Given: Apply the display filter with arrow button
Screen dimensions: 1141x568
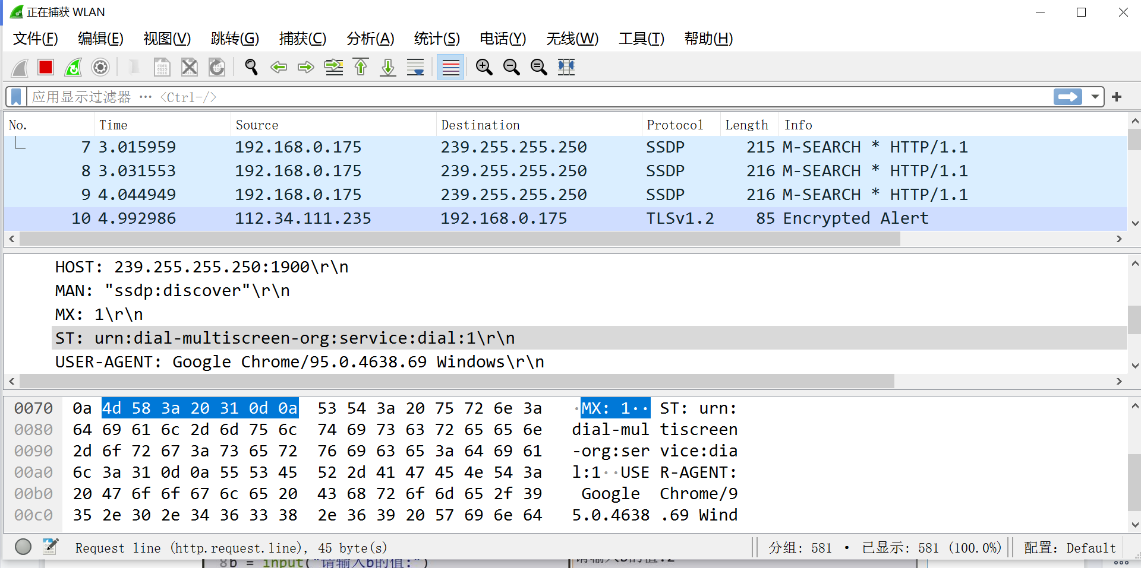Looking at the screenshot, I should tap(1068, 96).
